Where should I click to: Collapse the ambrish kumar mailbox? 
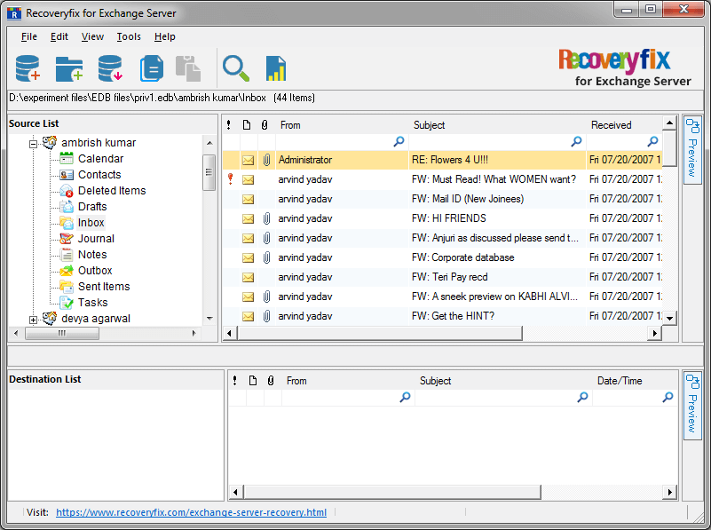(33, 144)
